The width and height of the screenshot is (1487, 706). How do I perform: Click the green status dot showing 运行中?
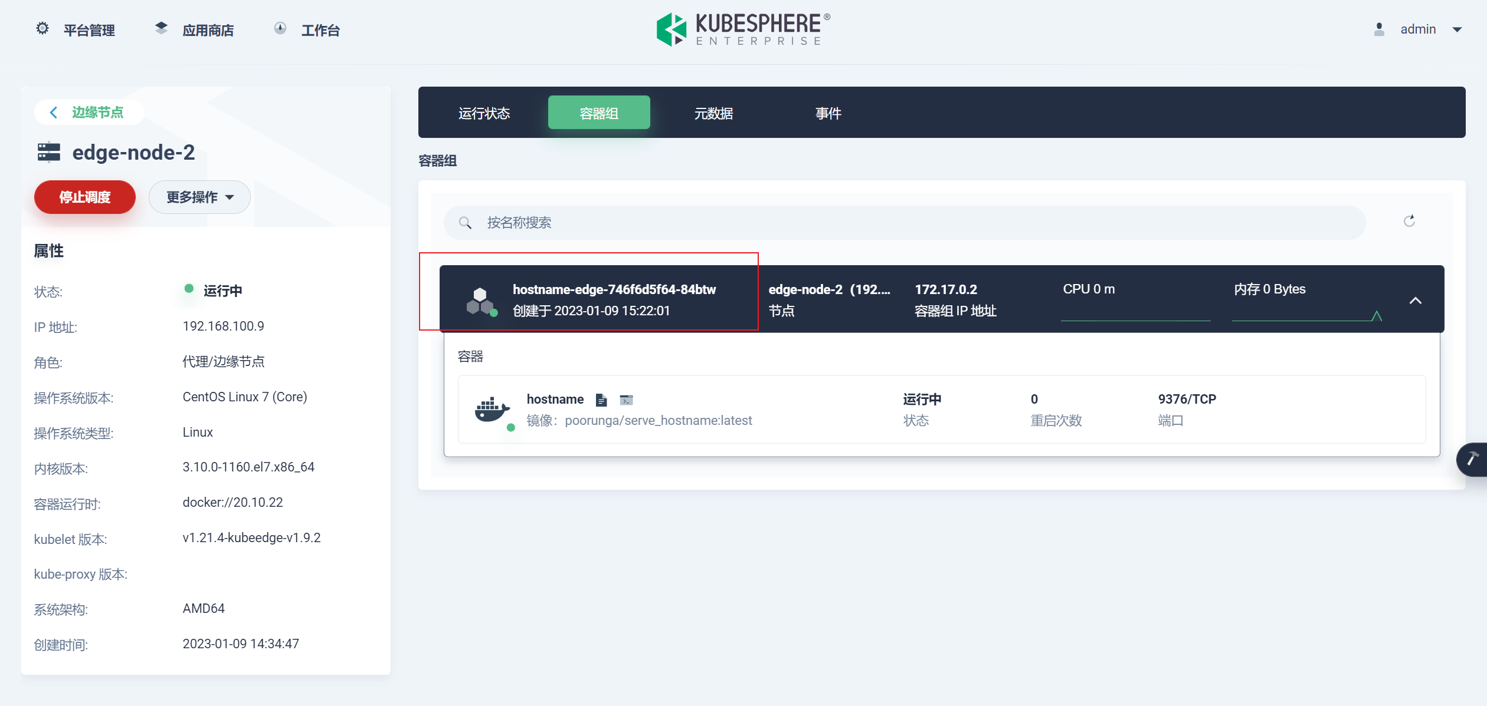coord(189,290)
